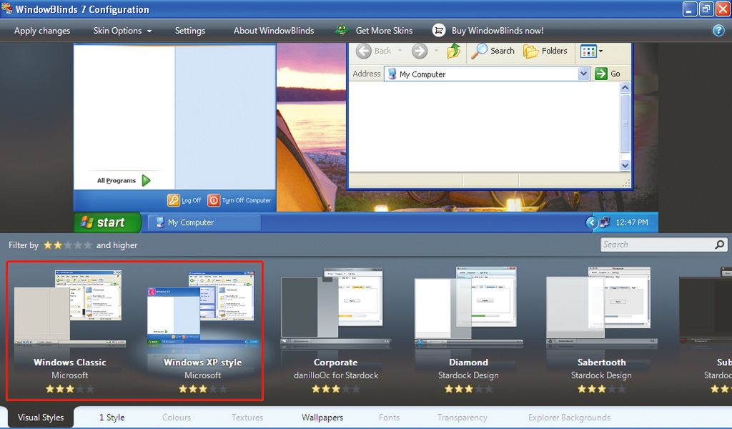This screenshot has width=732, height=429.
Task: Set the star filter to five stars
Action: point(88,245)
